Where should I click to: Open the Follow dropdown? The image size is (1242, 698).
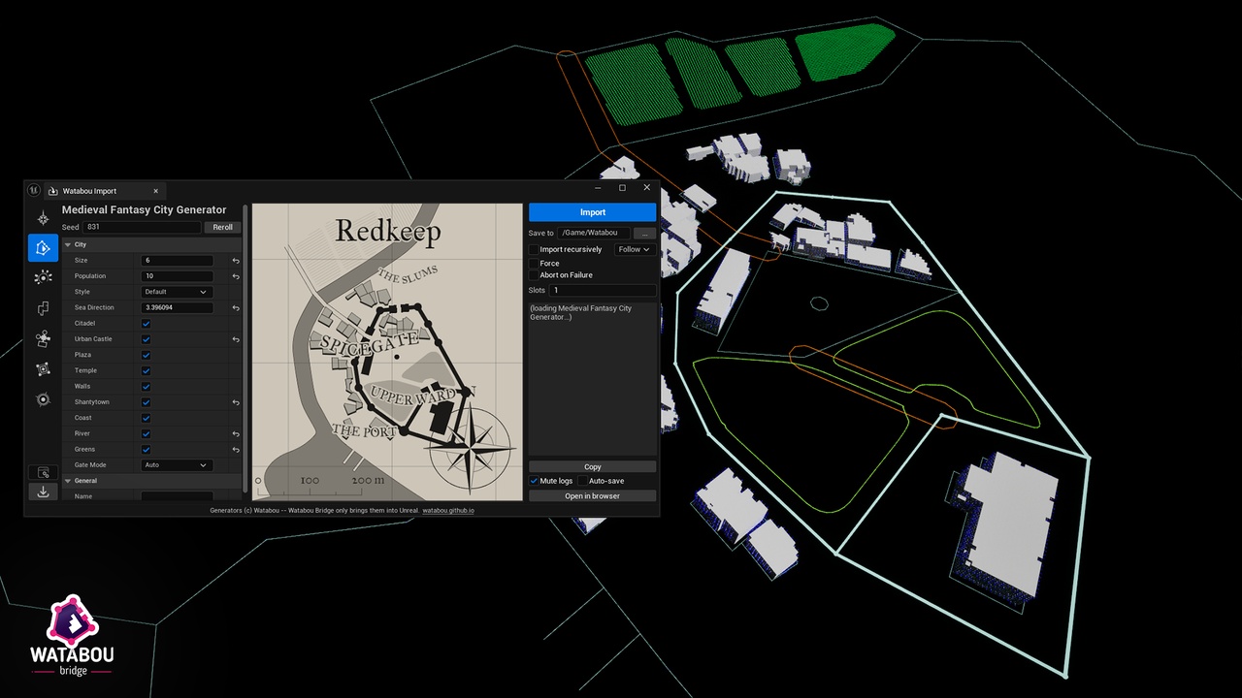pyautogui.click(x=635, y=250)
